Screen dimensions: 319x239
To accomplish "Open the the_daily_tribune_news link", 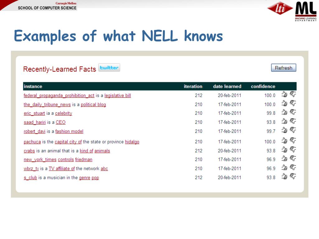I will [47, 105].
